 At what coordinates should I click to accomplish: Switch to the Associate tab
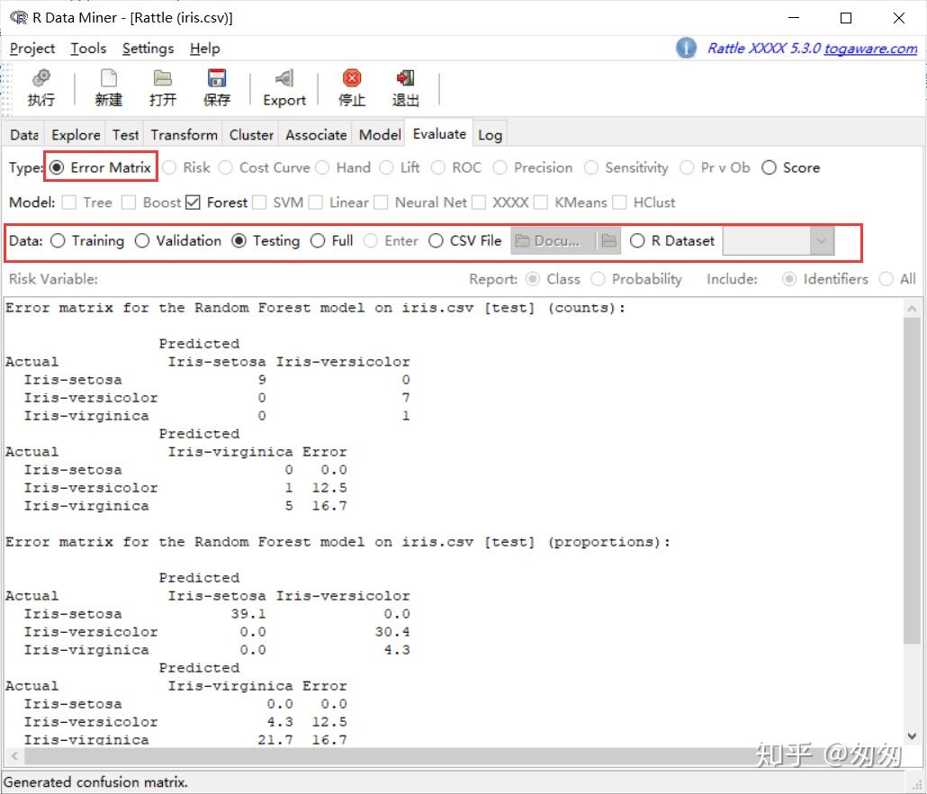coord(316,135)
